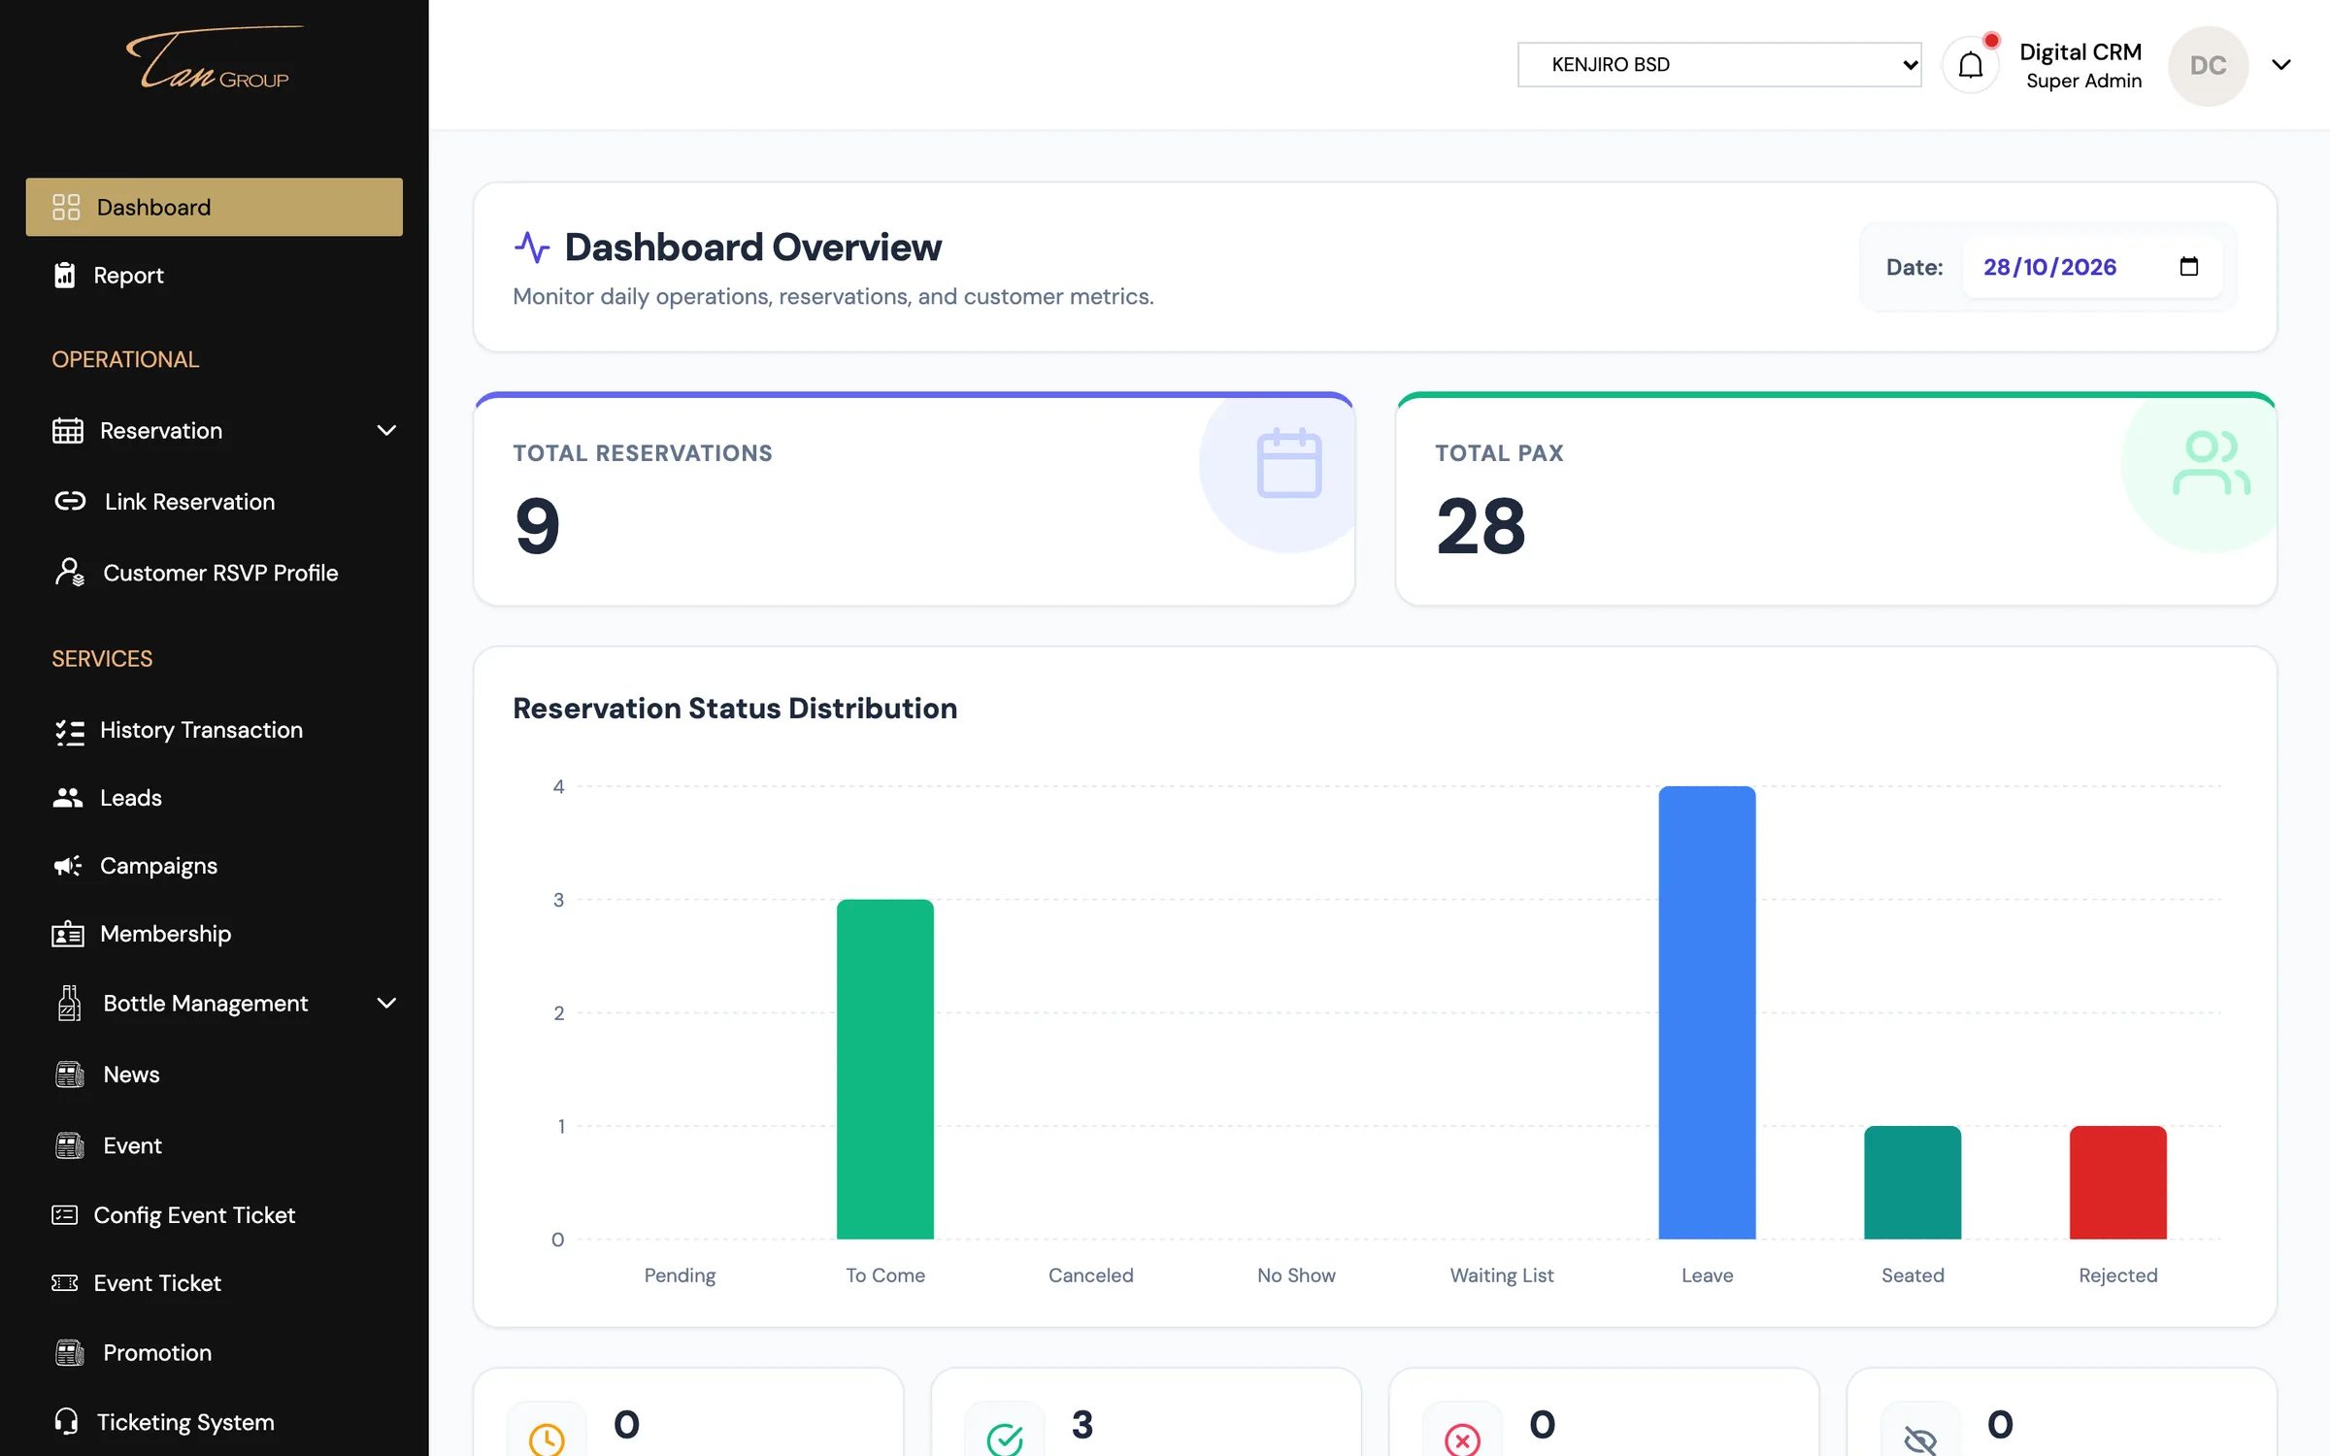Click the Ticketing System headset icon
The image size is (2330, 1456).
pos(66,1421)
